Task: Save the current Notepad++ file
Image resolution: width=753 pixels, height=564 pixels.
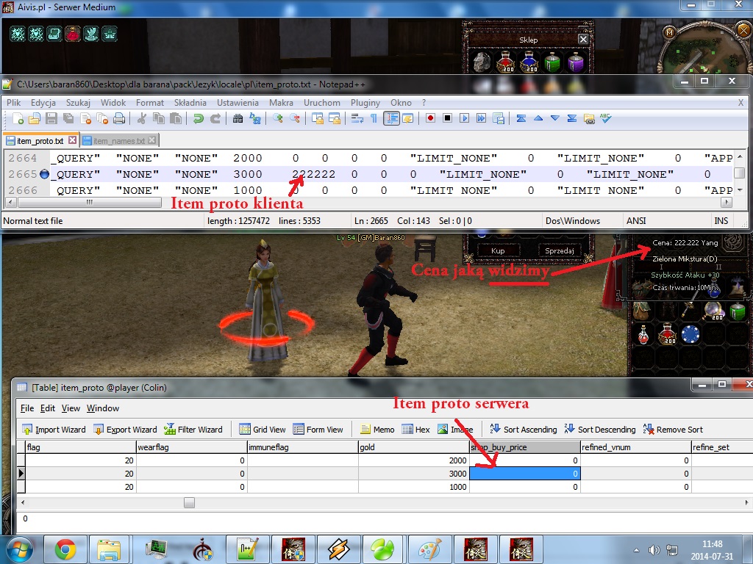Action: point(51,118)
